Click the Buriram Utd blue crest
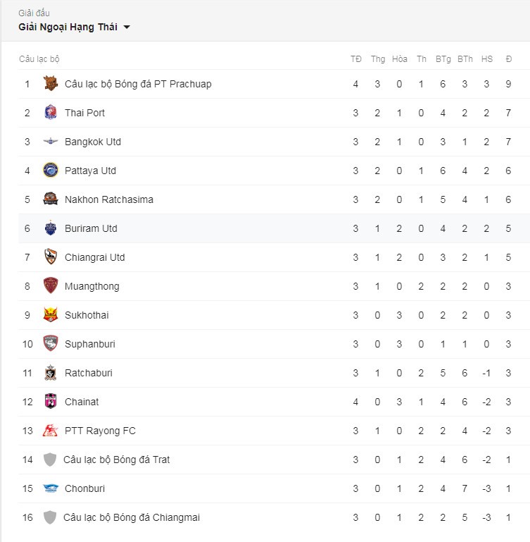The image size is (530, 542). 51,228
